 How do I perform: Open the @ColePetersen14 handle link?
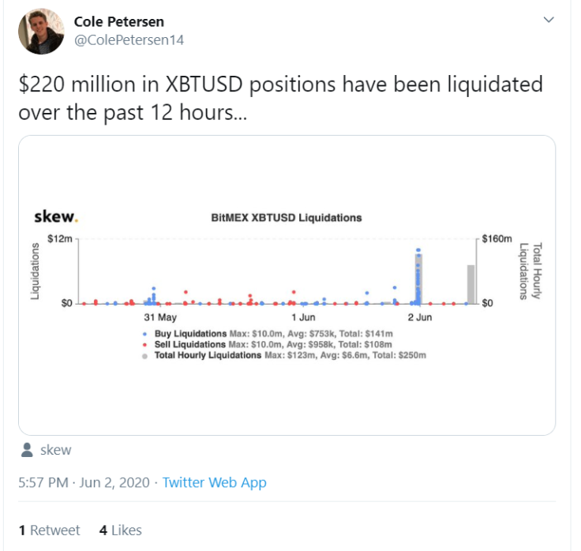129,40
